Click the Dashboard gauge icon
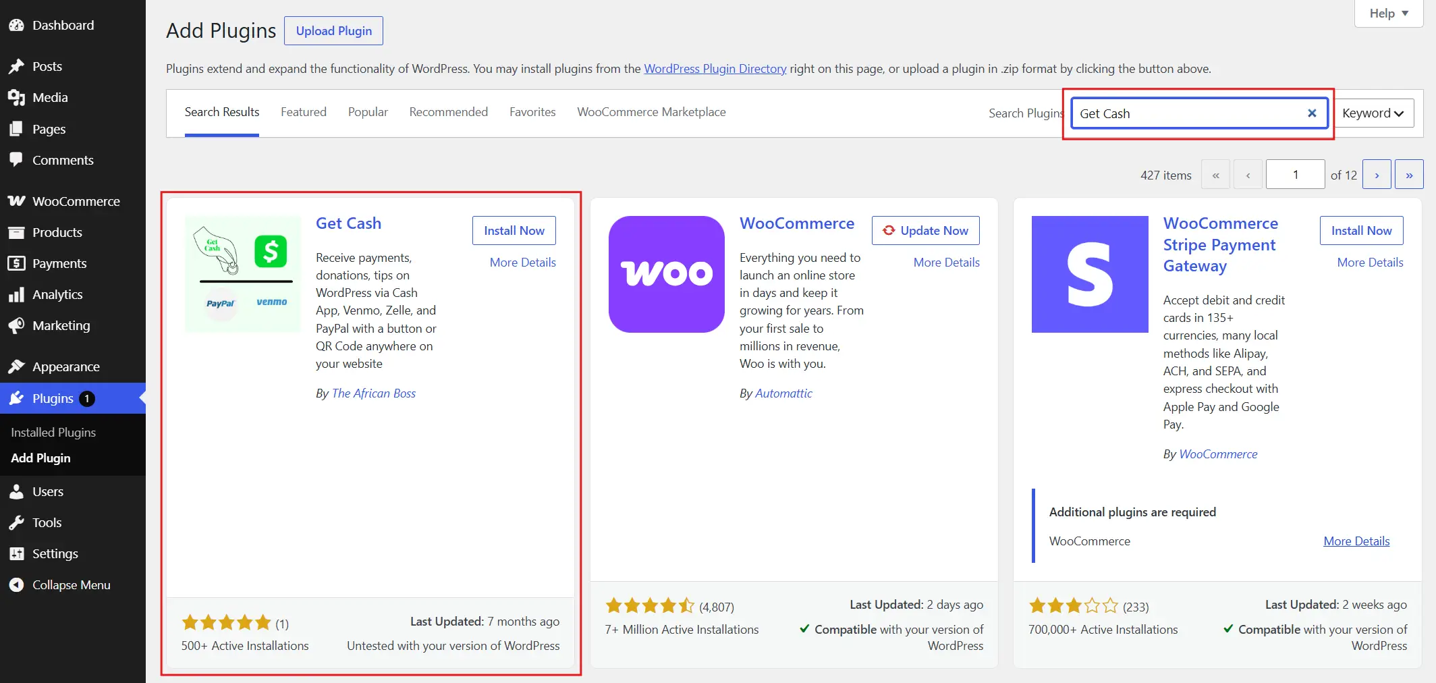1436x683 pixels. tap(17, 25)
